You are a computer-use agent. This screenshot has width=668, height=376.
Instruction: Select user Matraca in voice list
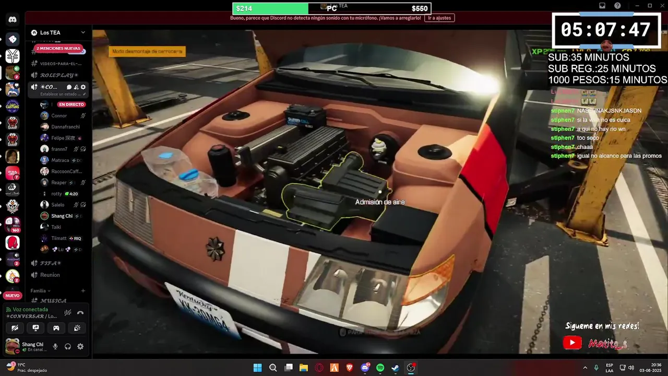coord(63,160)
